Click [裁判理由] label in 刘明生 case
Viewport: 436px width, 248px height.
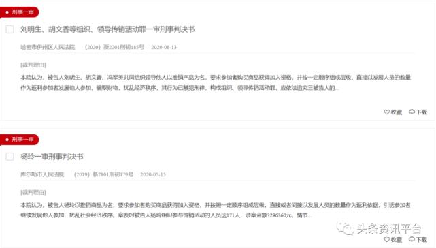tap(33, 65)
